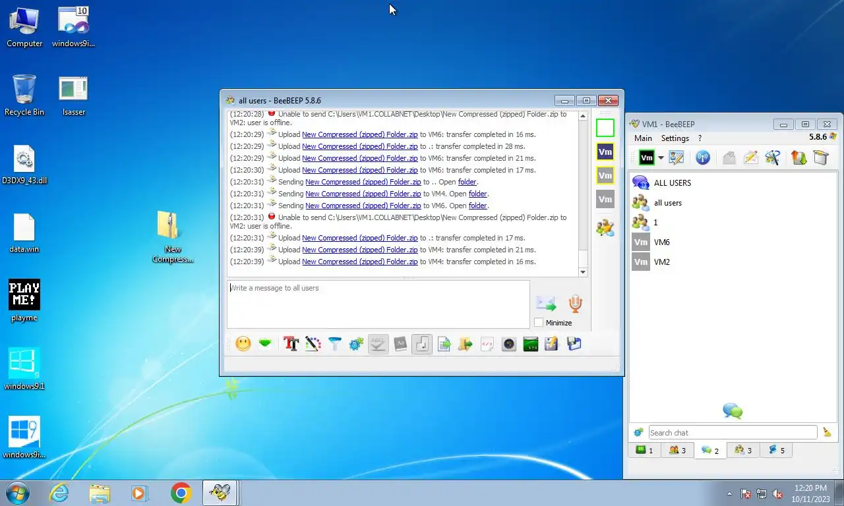The width and height of the screenshot is (844, 506).
Task: Check the Minimize checkbox
Action: (x=539, y=323)
